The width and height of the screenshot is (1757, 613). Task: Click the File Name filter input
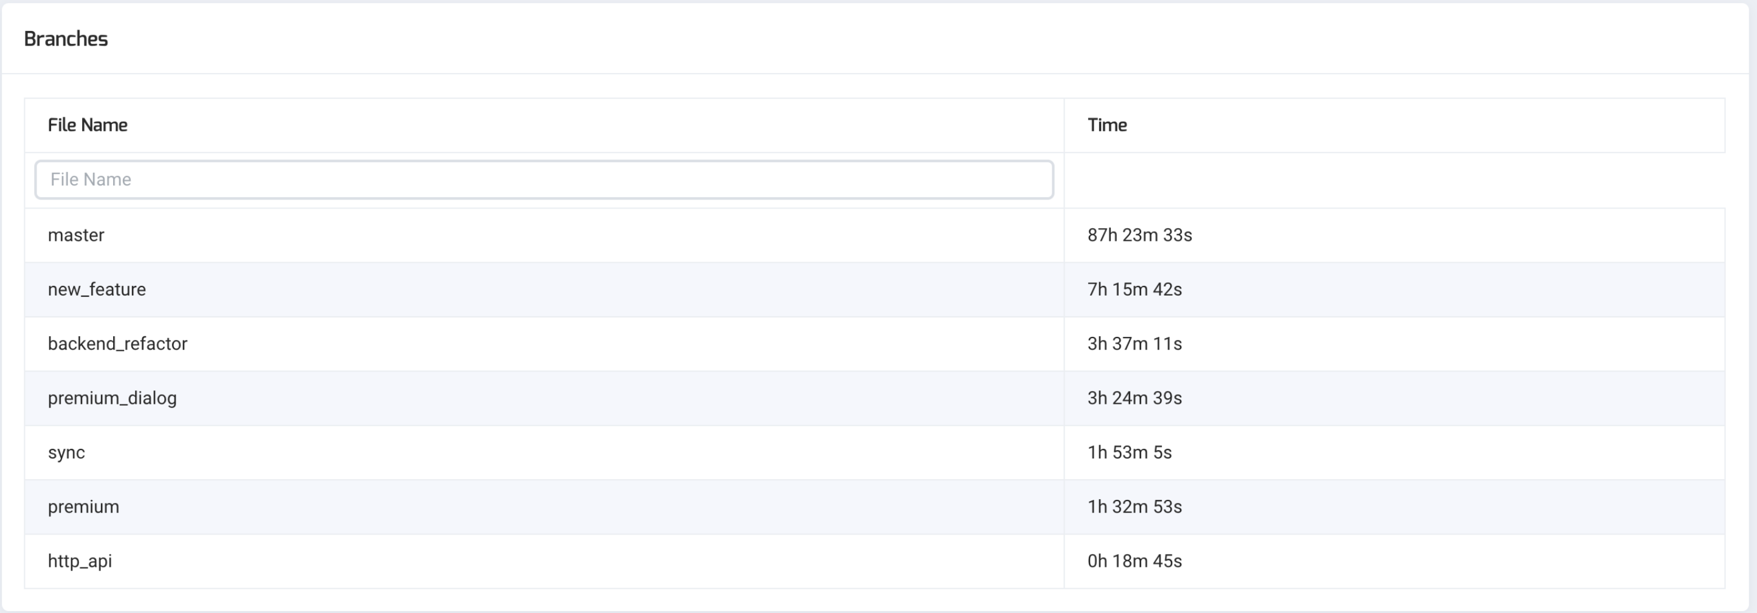(544, 179)
